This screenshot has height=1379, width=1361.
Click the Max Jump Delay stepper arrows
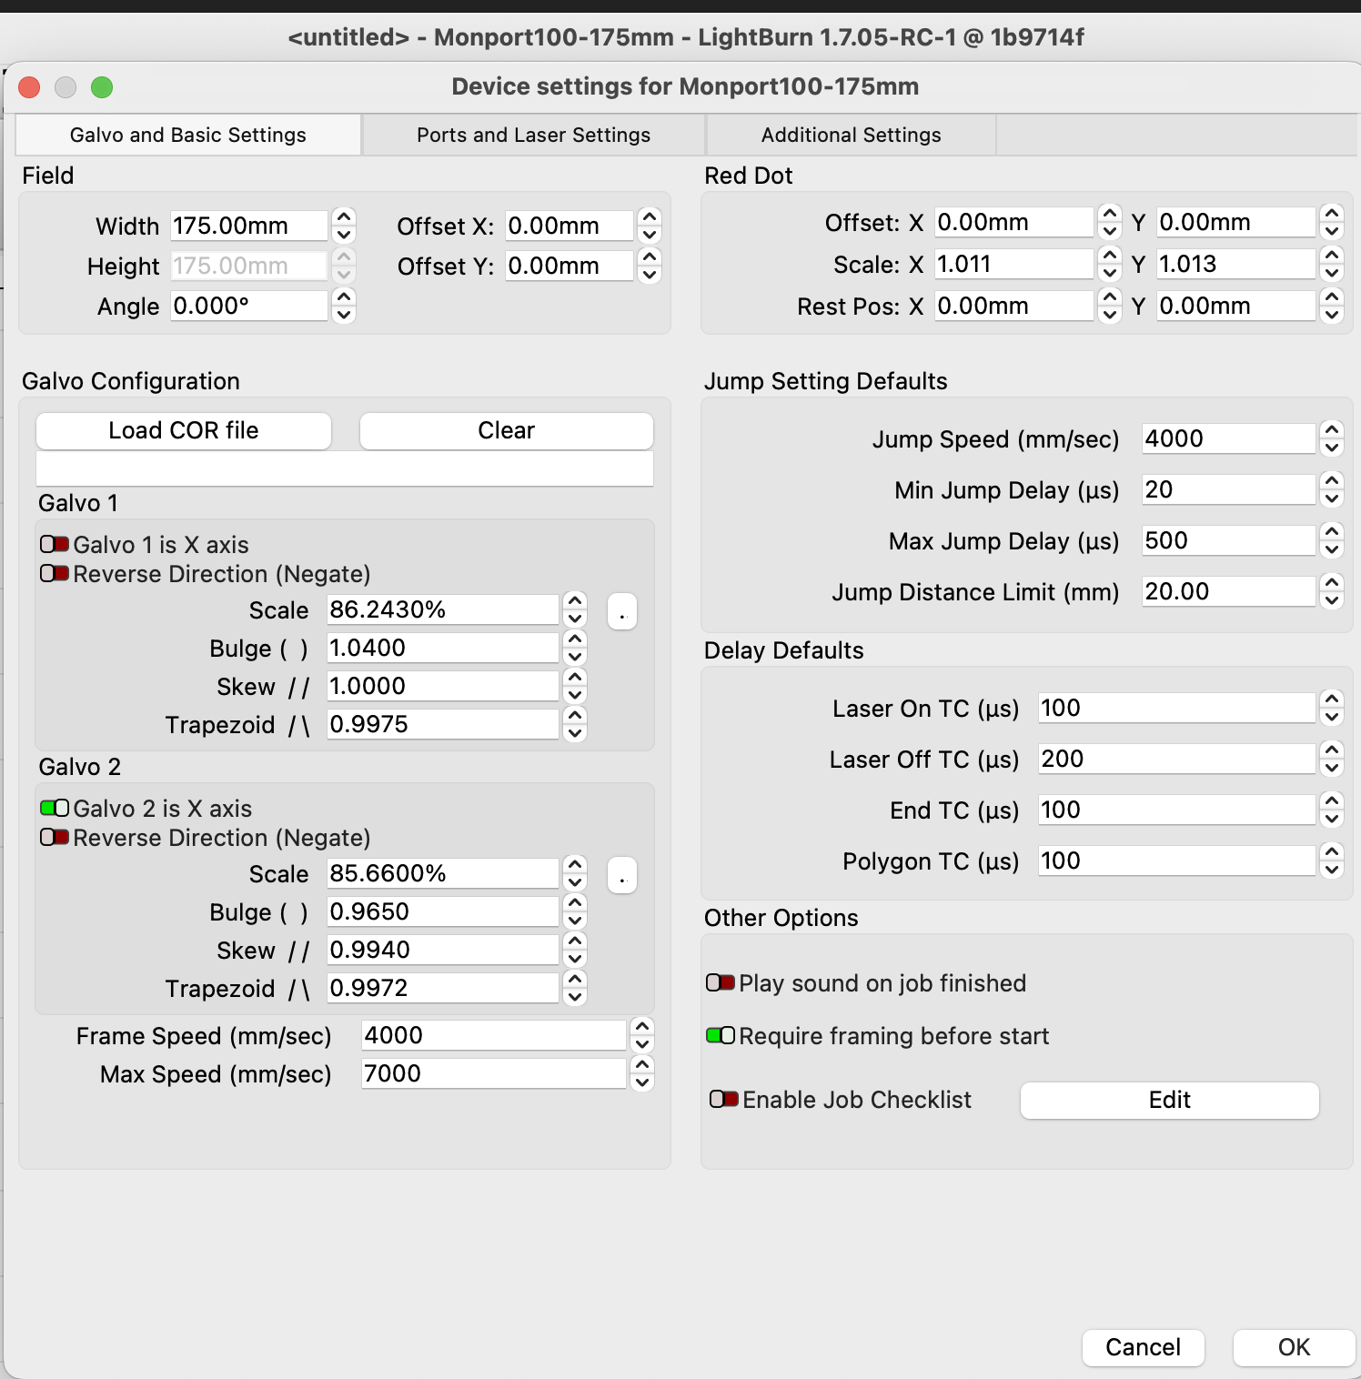[1332, 540]
